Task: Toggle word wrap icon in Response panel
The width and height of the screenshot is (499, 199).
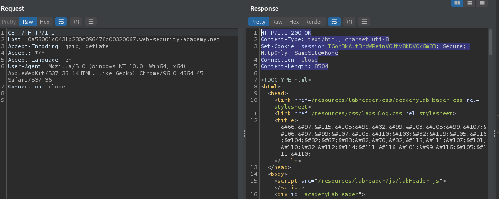Action: point(334,22)
